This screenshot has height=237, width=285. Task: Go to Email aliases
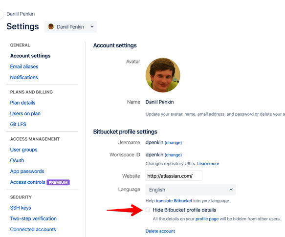(x=24, y=66)
